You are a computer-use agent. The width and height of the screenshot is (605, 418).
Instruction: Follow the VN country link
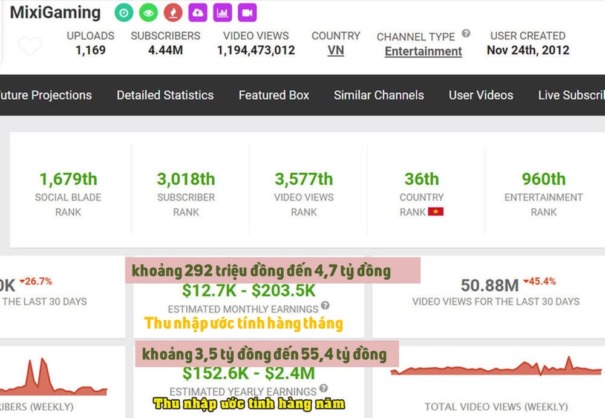point(336,51)
